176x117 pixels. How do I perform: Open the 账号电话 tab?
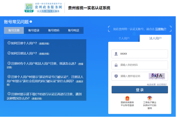click(73, 30)
